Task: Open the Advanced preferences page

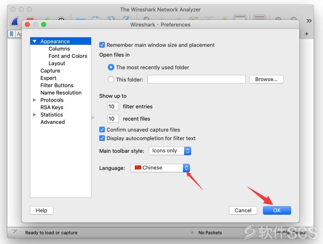Action: pos(53,122)
